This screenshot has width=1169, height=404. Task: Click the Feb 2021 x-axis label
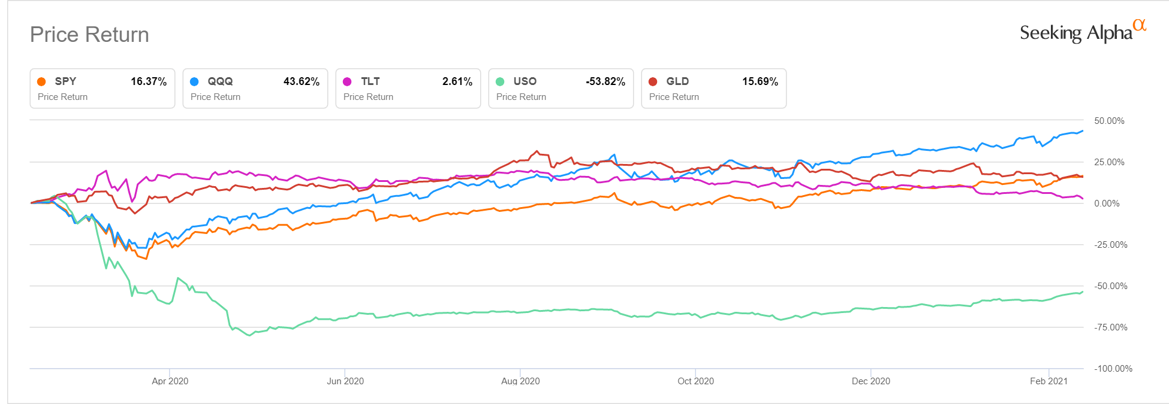[1049, 381]
